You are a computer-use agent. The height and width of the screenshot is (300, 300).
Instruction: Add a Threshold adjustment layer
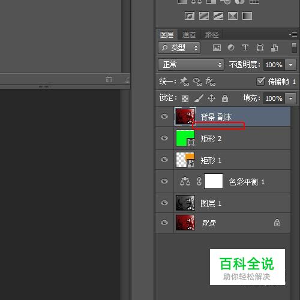(x=218, y=16)
